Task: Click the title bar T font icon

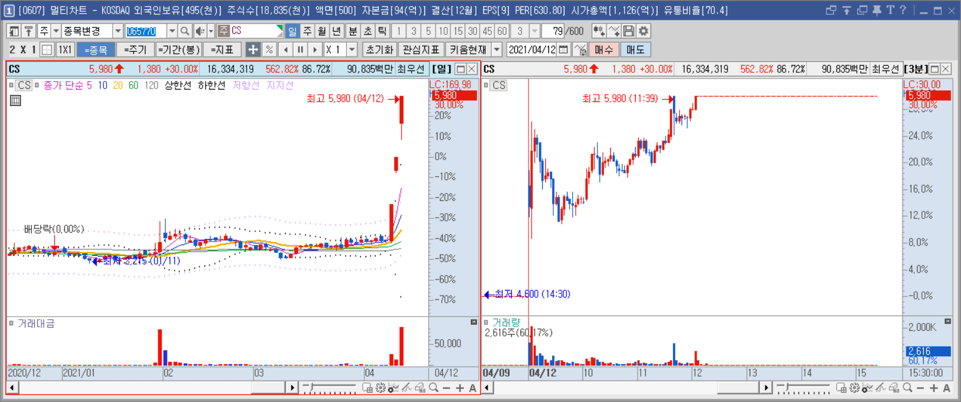Action: click(x=890, y=10)
